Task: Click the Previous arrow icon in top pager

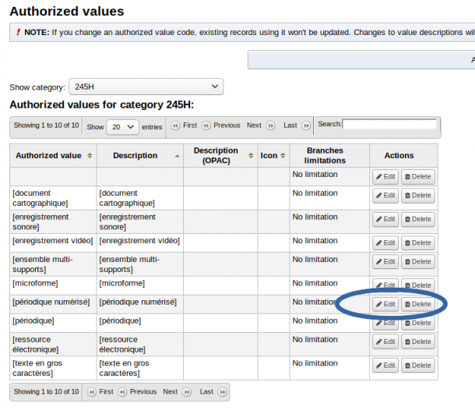Action: pos(206,126)
